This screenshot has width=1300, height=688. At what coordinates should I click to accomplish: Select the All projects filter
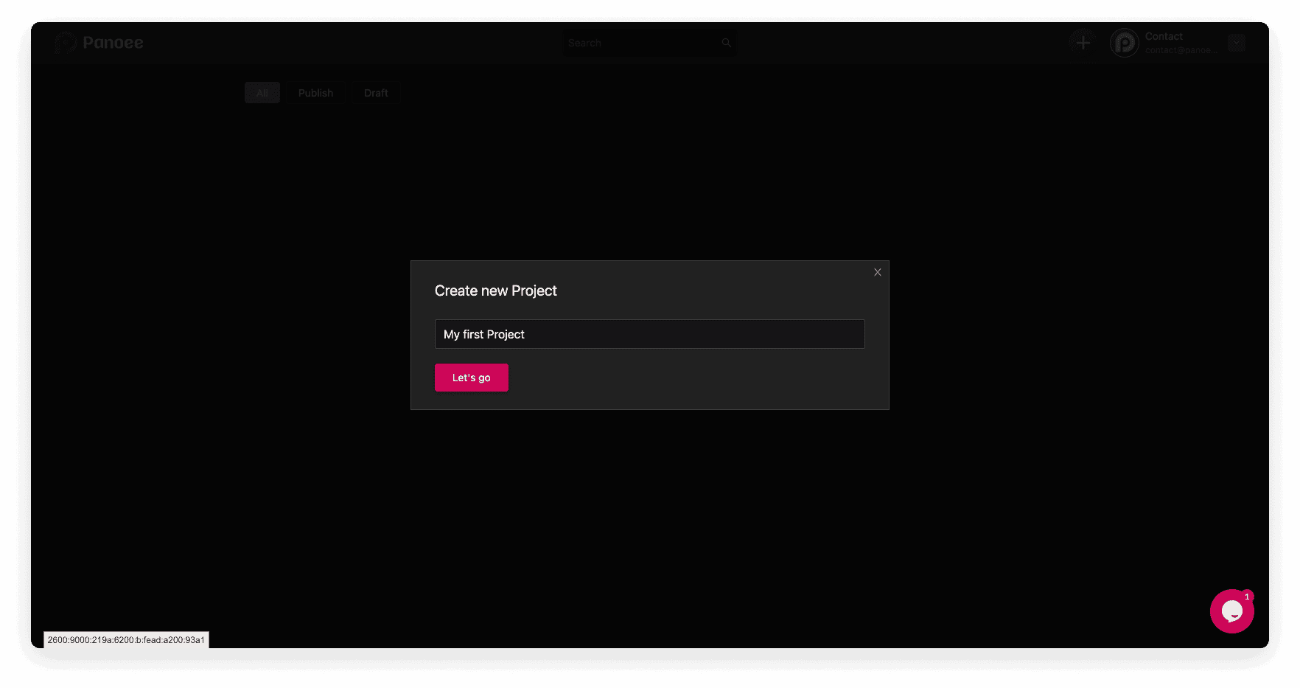coord(262,92)
